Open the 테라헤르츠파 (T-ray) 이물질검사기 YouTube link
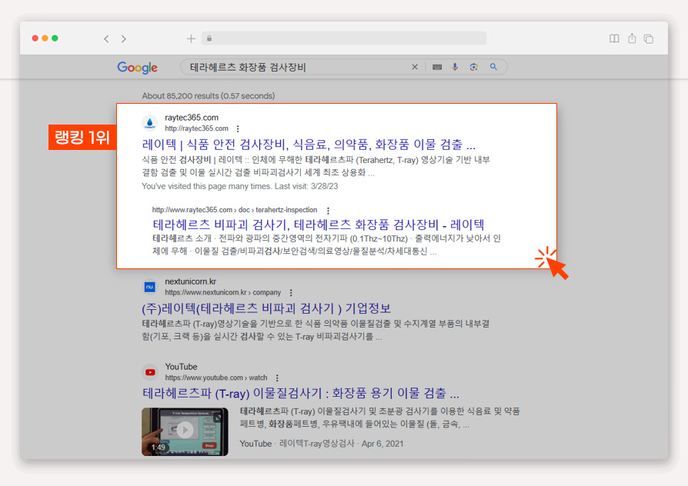 click(x=301, y=393)
